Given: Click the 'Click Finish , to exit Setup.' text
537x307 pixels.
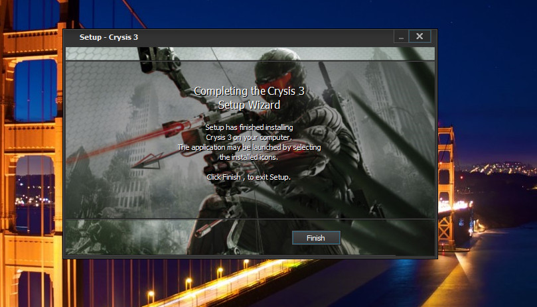Looking at the screenshot, I should coord(249,177).
